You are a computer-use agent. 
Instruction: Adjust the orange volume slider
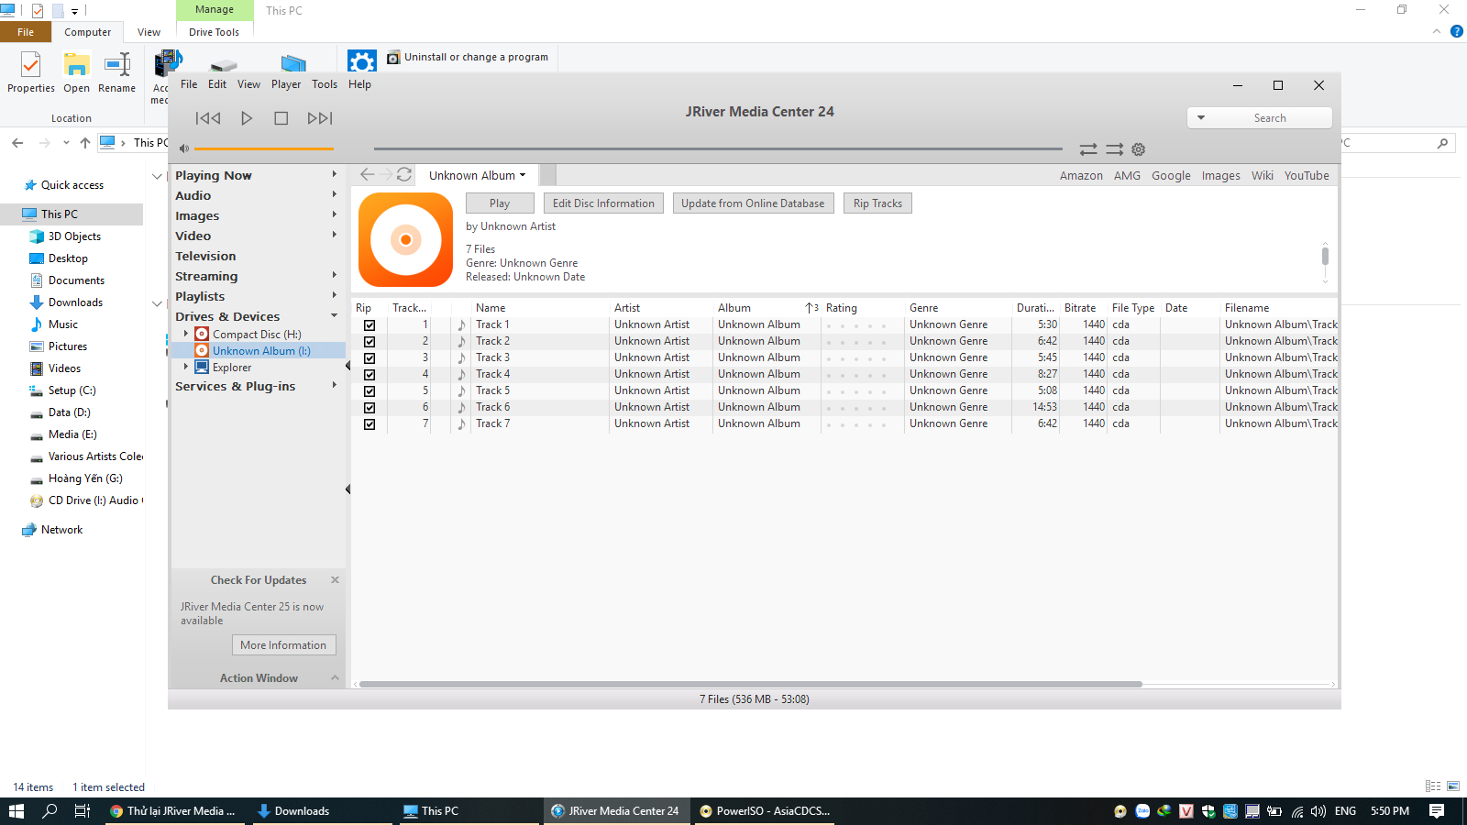pos(264,148)
